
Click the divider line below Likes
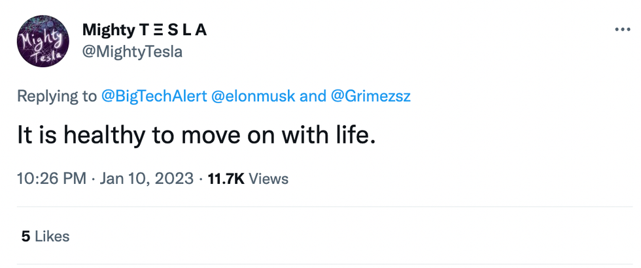[x=320, y=264]
